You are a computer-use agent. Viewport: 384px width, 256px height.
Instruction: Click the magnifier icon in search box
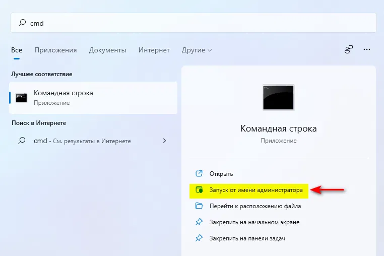pyautogui.click(x=22, y=23)
